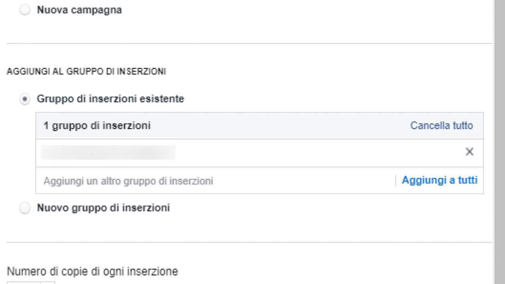
Task: Click the Cancella tutto link
Action: [441, 126]
